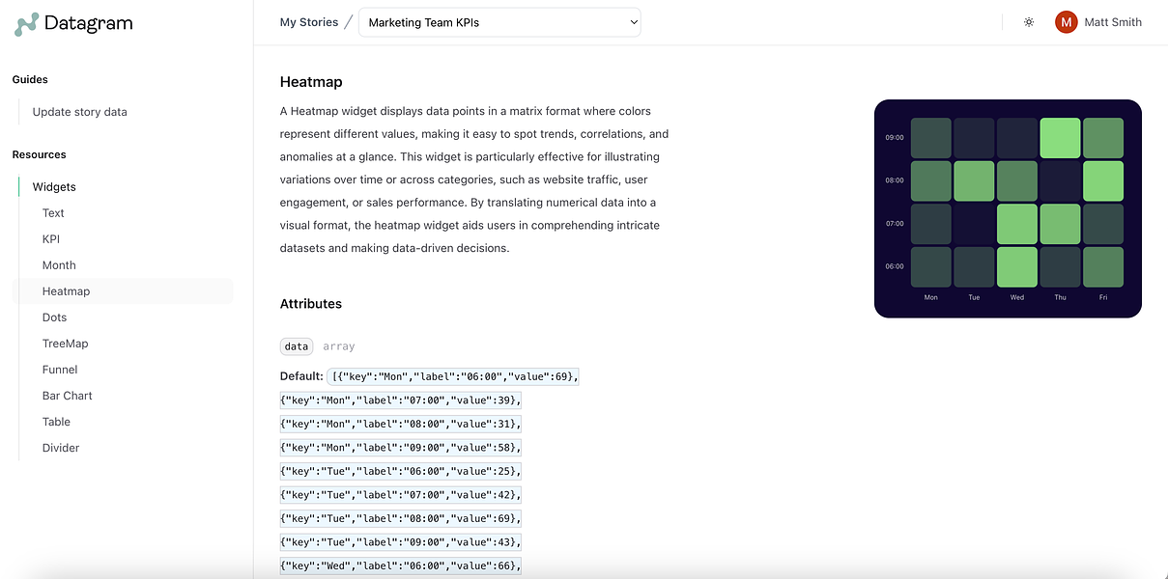This screenshot has width=1168, height=579.
Task: Open the Bar Chart widget page
Action: coord(68,396)
